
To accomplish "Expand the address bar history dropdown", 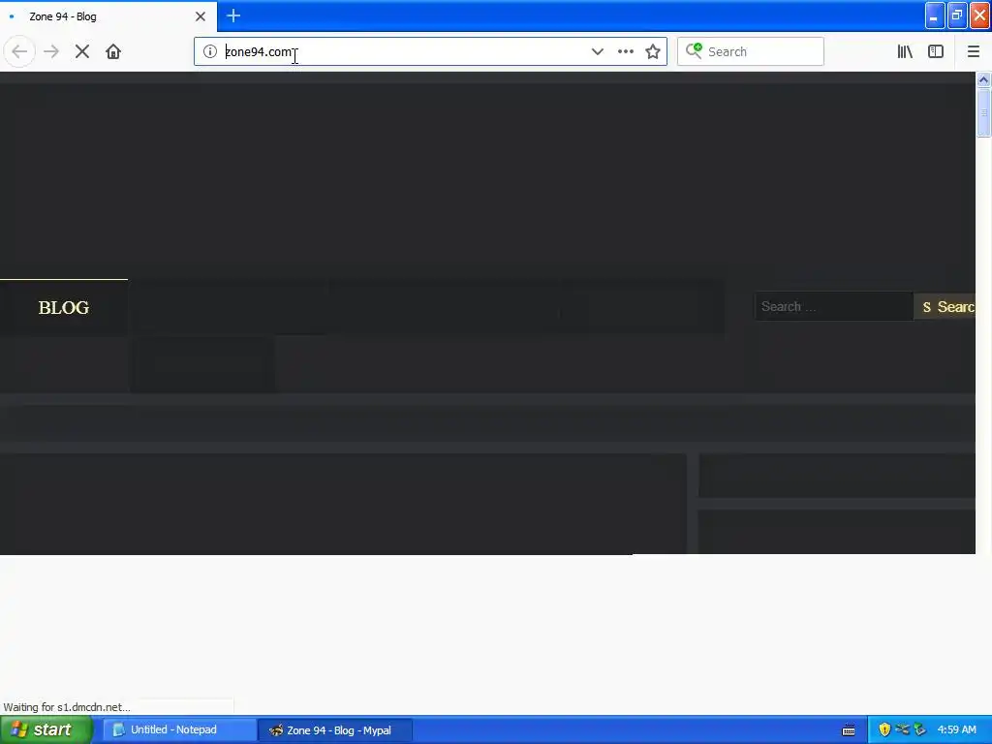I will 597,51.
